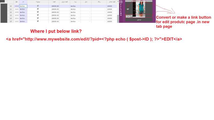Image resolution: width=214 pixels, height=120 pixels.
Task: Select the row 10 header number
Action: point(11,6)
